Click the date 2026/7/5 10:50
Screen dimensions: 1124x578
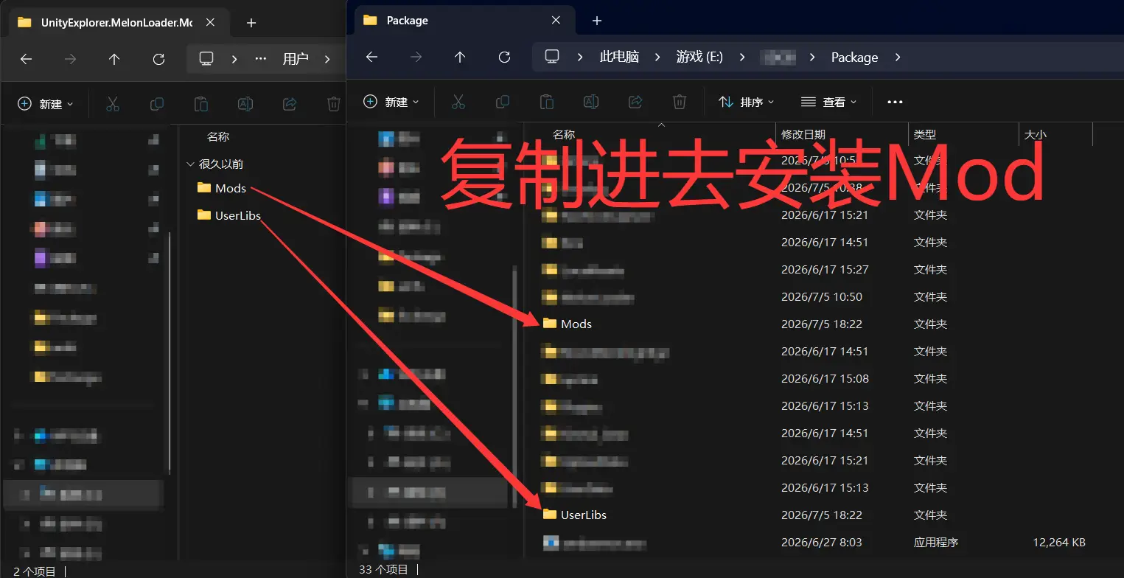(821, 296)
